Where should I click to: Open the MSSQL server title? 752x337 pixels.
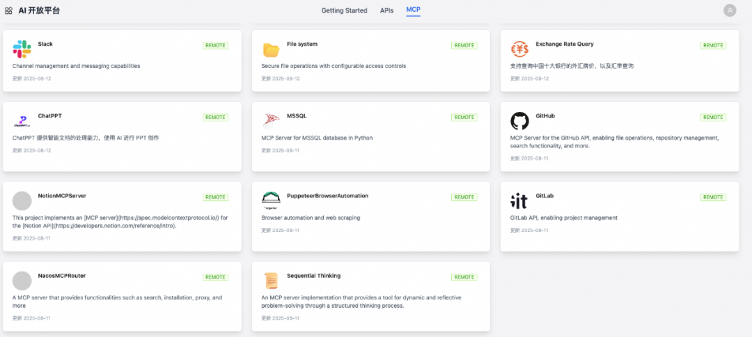pyautogui.click(x=297, y=116)
